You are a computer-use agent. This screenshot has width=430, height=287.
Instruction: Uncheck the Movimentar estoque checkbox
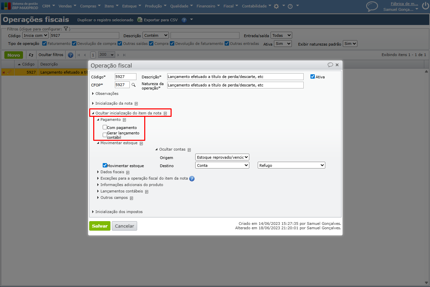(x=105, y=165)
